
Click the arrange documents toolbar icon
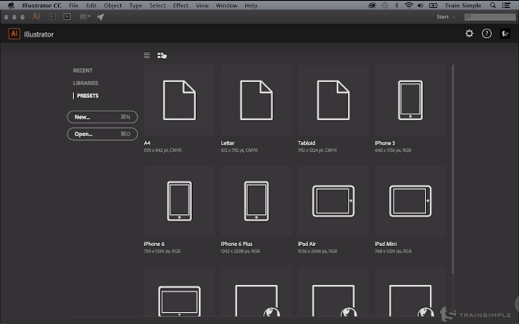[x=84, y=16]
